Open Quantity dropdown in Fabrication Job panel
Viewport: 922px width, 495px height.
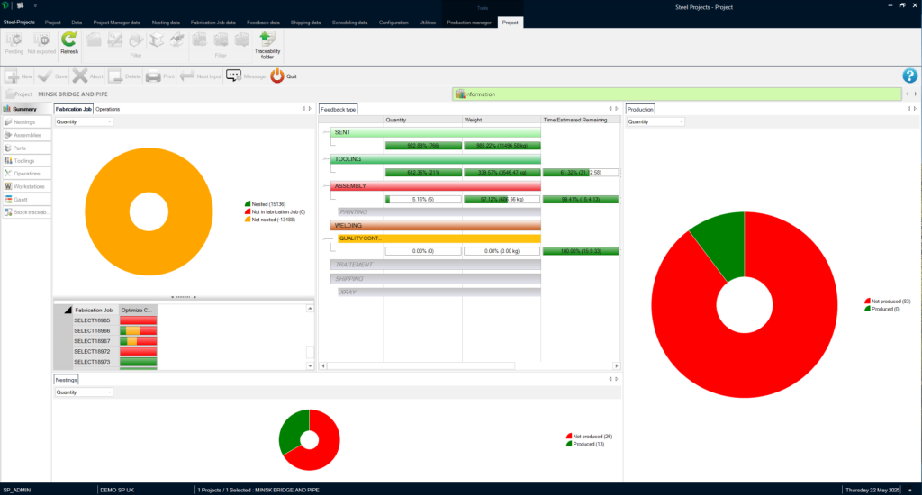[x=84, y=121]
